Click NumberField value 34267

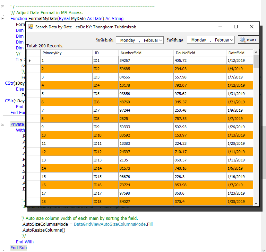tap(146, 60)
